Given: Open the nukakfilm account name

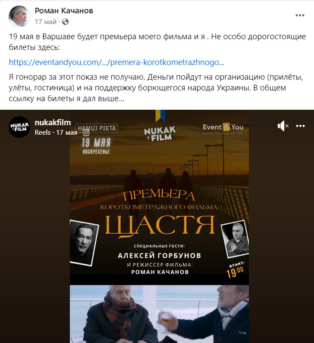Looking at the screenshot, I should pyautogui.click(x=53, y=123).
